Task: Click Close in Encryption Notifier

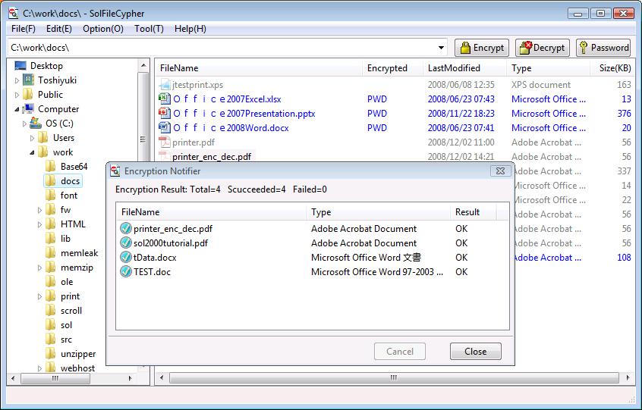Action: point(475,351)
